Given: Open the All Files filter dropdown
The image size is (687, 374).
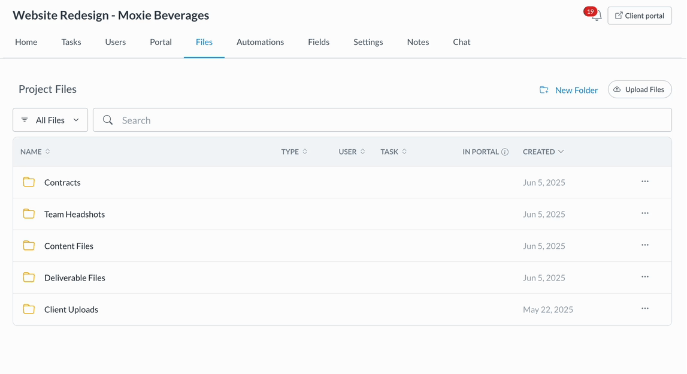Looking at the screenshot, I should pos(50,120).
